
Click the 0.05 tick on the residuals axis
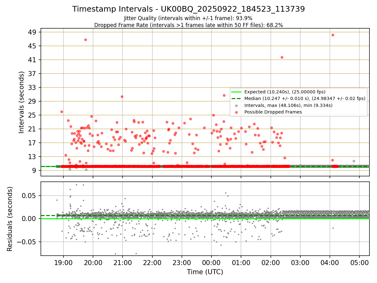30,195
